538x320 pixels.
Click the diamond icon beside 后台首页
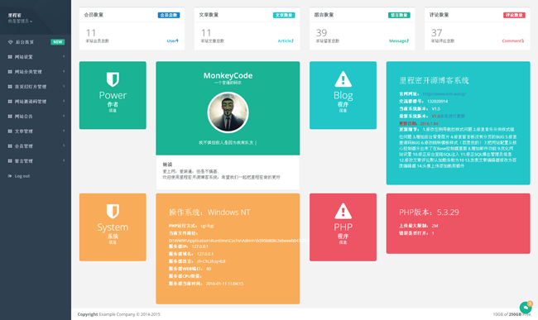(x=10, y=42)
